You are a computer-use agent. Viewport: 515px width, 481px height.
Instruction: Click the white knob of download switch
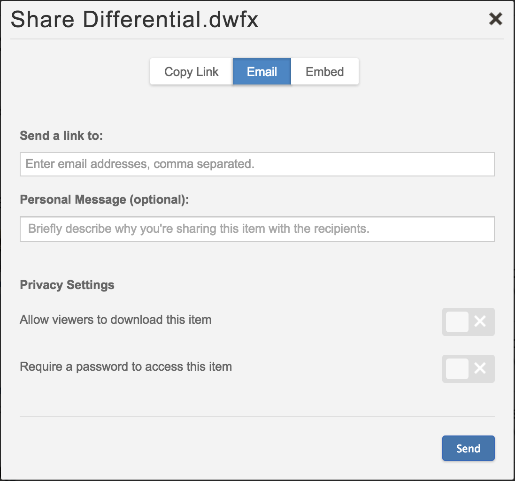coord(457,322)
